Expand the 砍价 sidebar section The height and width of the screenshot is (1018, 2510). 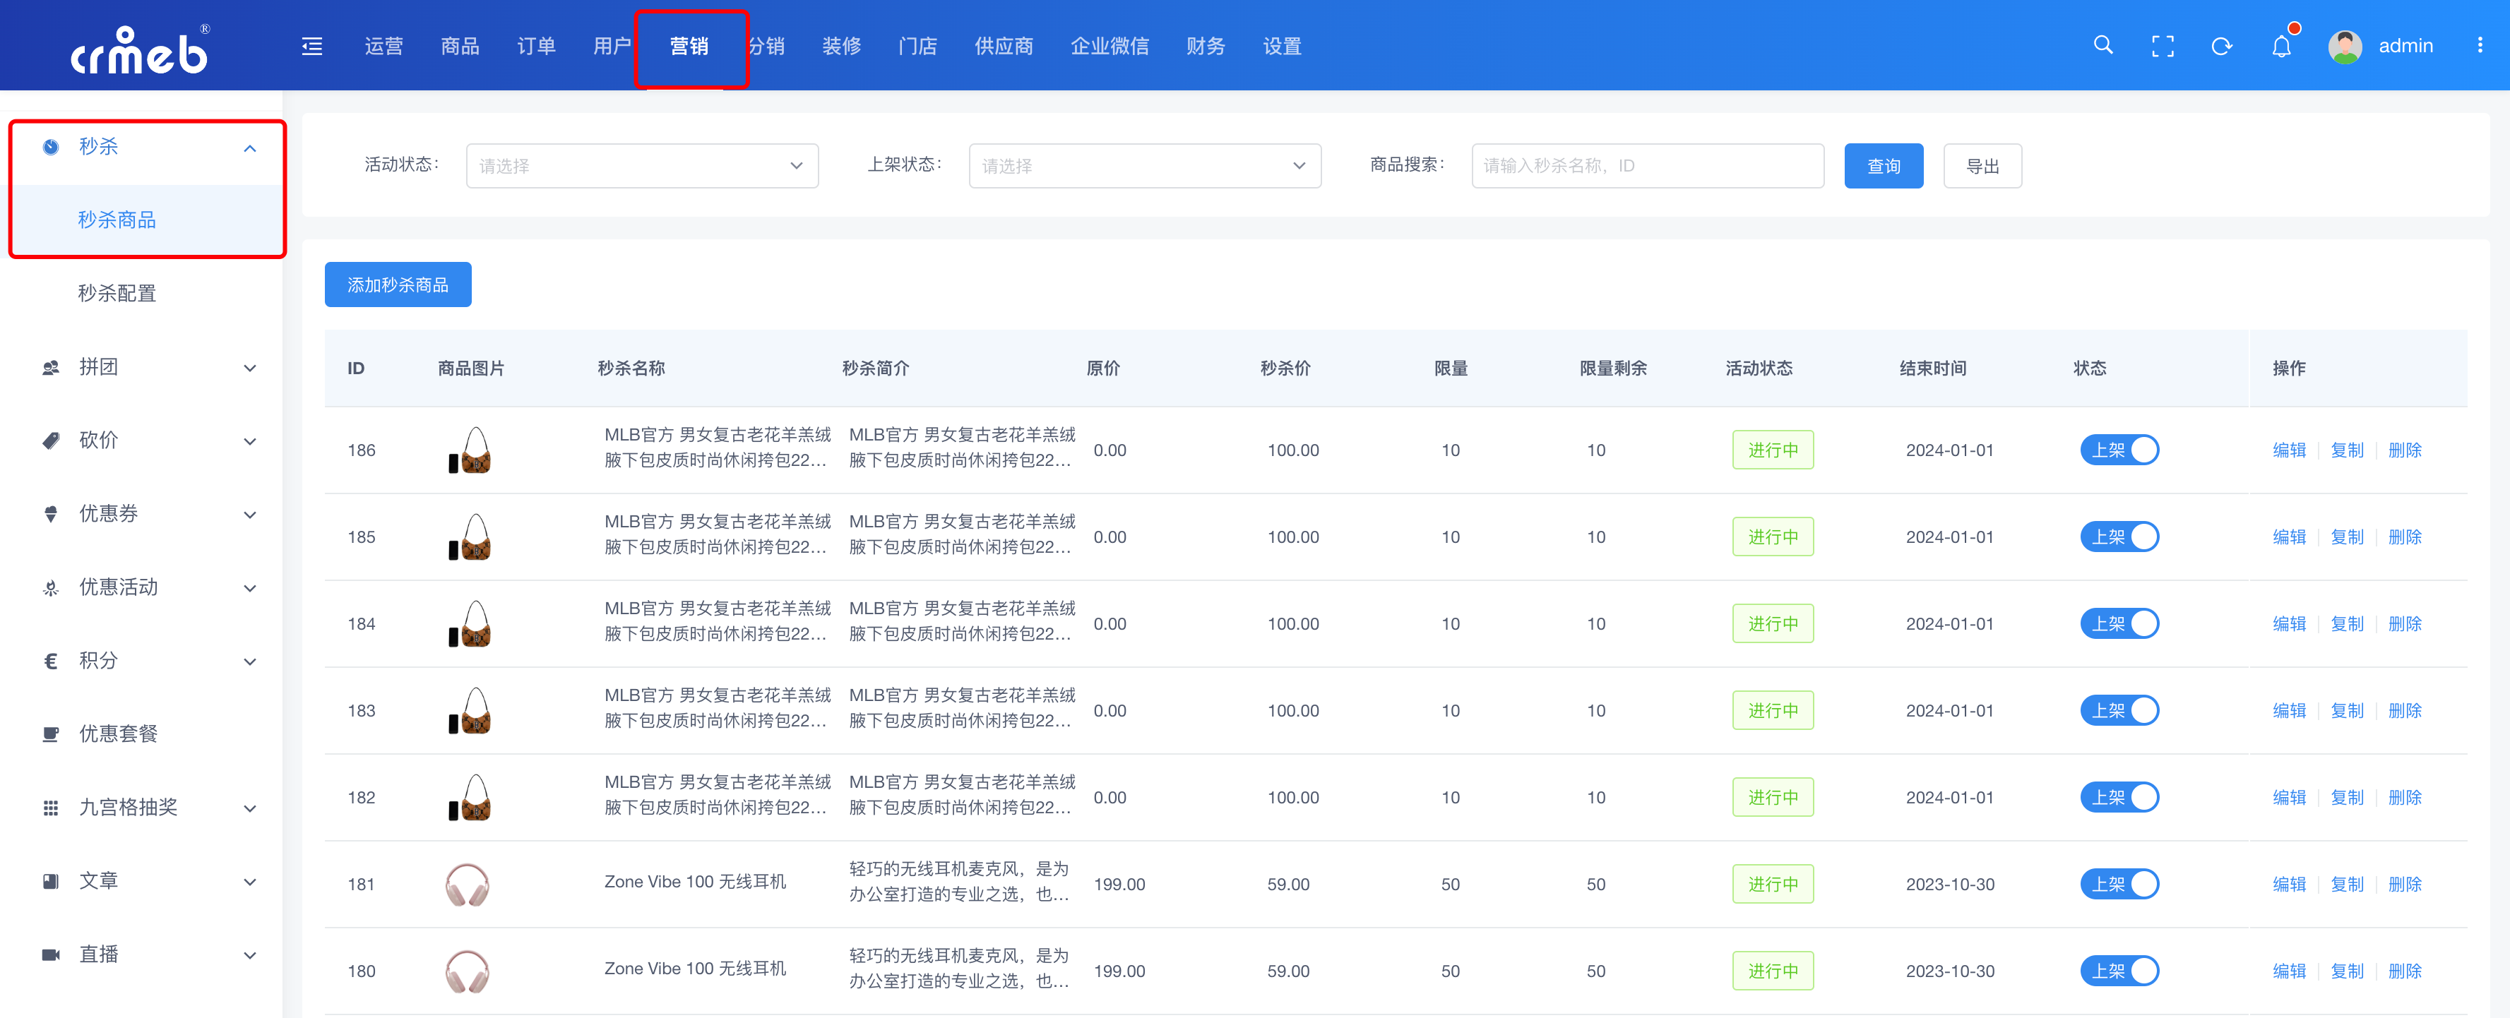(249, 441)
